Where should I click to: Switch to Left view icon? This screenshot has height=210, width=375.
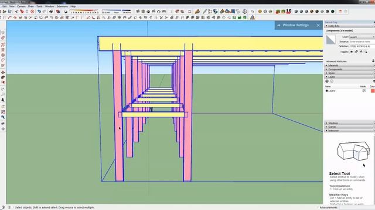(x=164, y=12)
